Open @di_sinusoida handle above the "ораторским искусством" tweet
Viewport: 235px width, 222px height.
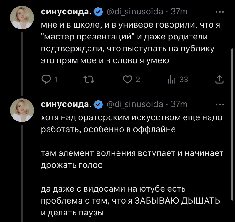[135, 104]
